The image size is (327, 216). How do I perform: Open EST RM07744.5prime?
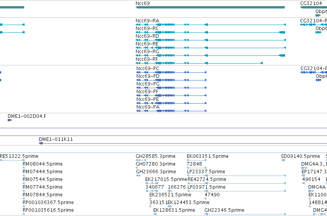(43, 188)
